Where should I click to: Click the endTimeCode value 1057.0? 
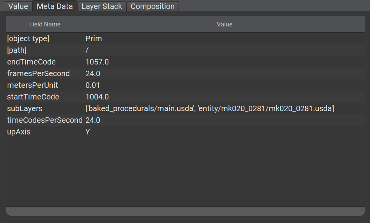pyautogui.click(x=97, y=62)
